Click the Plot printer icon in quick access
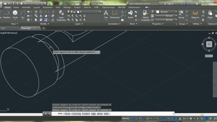Image resolution: width=217 pixels, height=122 pixels. point(21,3)
